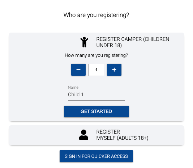Select Register Camper (Children Under 18) heading
Image resolution: width=193 pixels, height=168 pixels.
[x=133, y=42]
